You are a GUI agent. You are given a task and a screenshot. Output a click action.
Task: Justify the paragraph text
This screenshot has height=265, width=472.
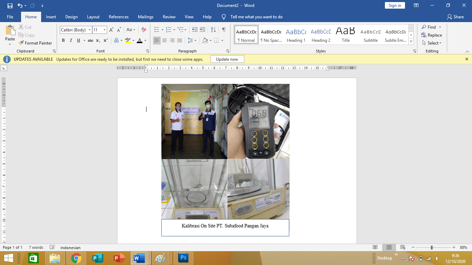[180, 41]
